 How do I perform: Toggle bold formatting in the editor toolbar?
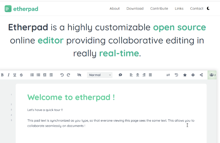click(2, 75)
